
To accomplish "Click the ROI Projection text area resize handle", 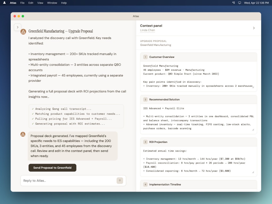I will 253,172.
